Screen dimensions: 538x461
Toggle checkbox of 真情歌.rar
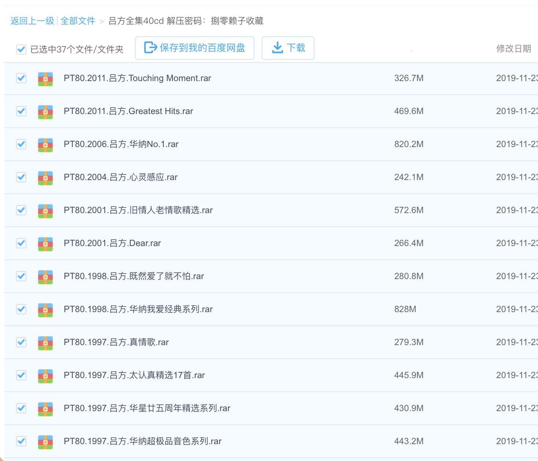(x=21, y=342)
